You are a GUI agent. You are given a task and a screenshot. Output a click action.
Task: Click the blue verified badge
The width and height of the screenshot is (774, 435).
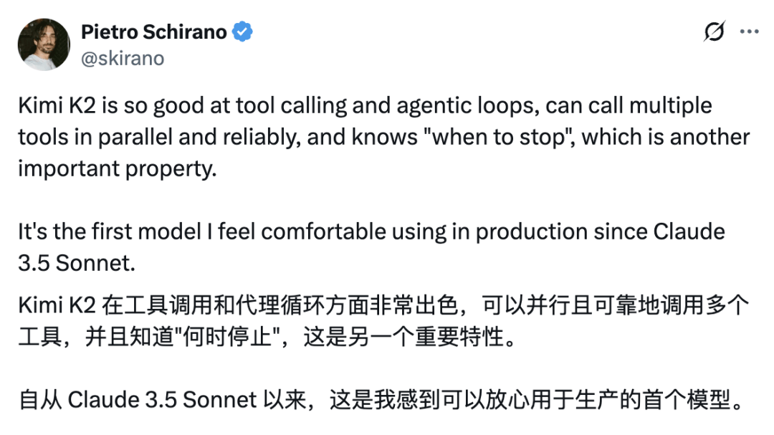244,32
